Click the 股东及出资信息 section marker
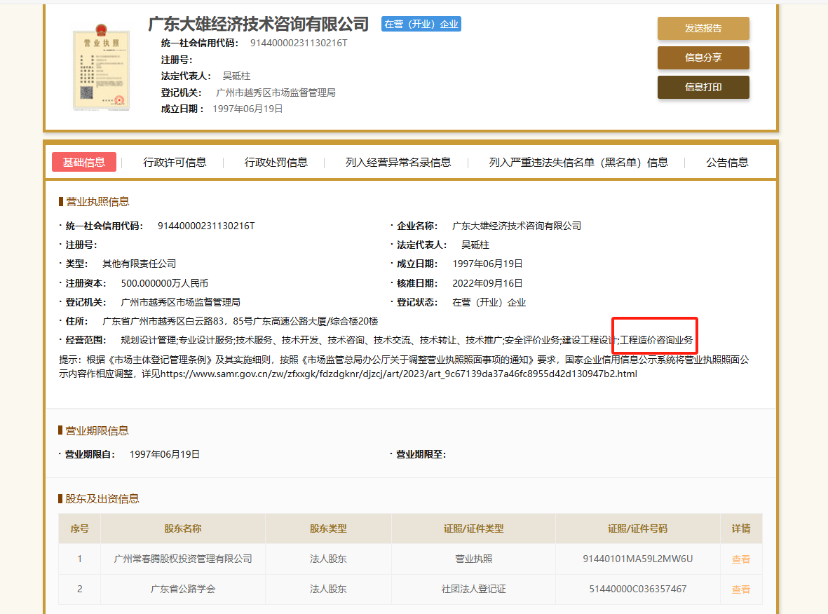The image size is (828, 614). (61, 498)
